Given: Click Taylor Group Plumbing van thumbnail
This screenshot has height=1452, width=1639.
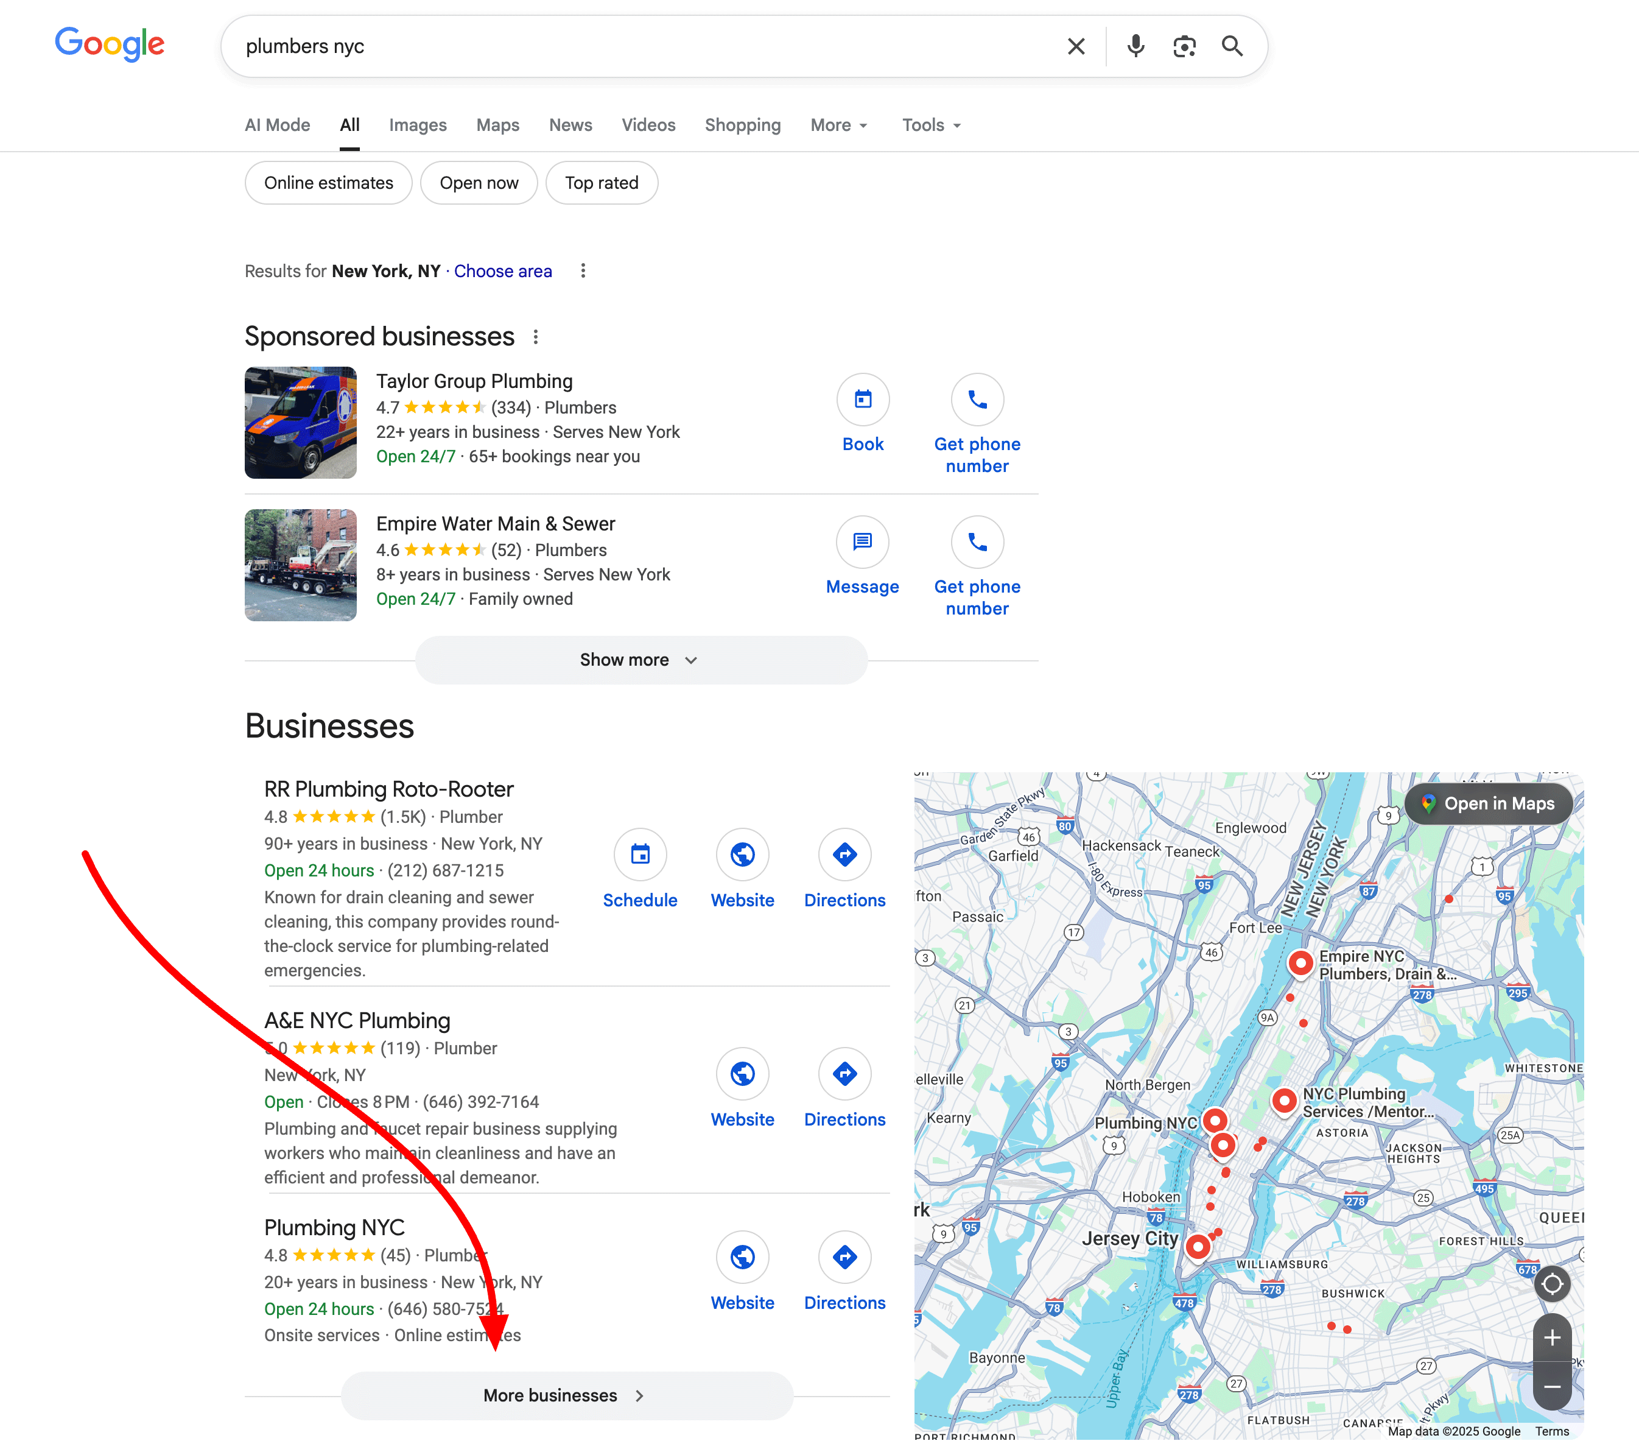Looking at the screenshot, I should [301, 423].
